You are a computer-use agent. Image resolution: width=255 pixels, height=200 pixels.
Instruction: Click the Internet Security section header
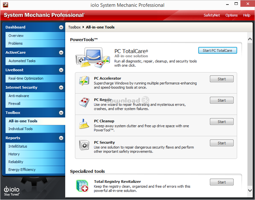pos(34,88)
